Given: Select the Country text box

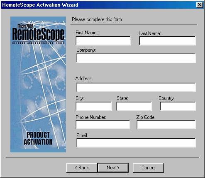Looking at the screenshot, I should [x=178, y=106].
